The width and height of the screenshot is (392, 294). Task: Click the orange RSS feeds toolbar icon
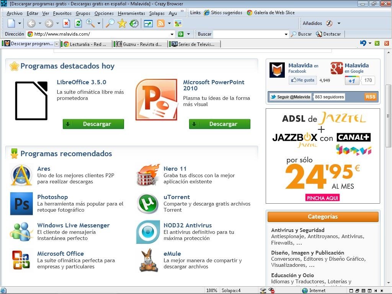161,23
